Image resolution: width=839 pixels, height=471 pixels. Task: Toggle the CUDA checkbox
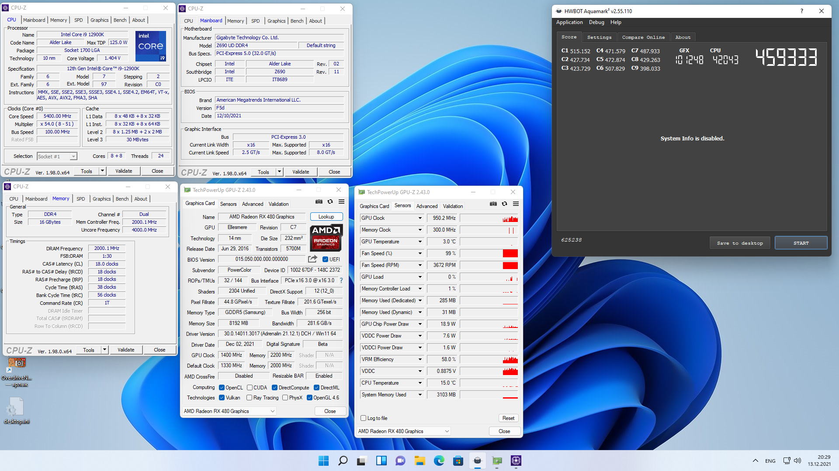pos(250,387)
